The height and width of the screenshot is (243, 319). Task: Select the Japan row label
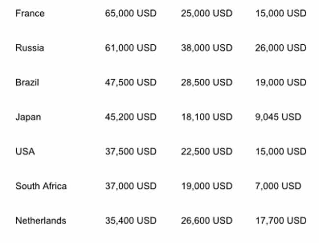pos(28,117)
